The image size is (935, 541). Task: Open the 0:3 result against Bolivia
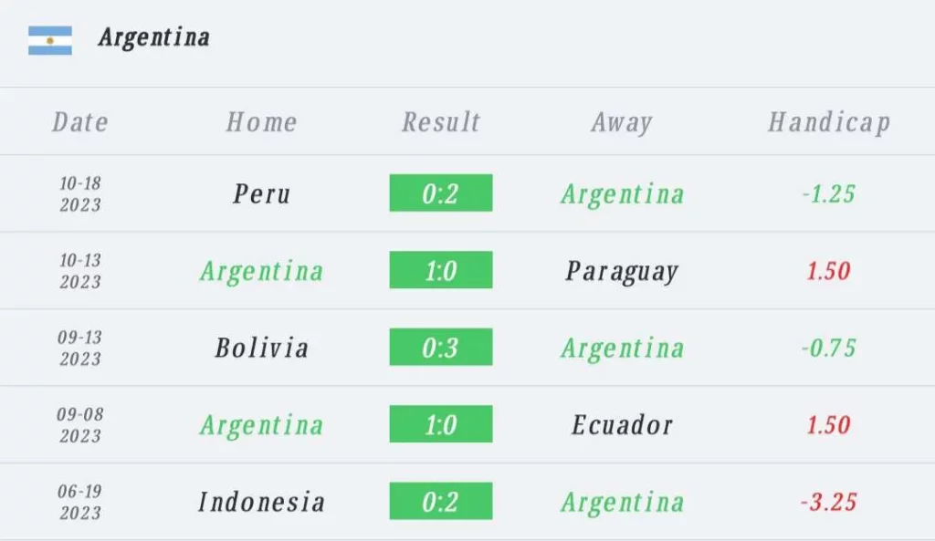tap(441, 347)
